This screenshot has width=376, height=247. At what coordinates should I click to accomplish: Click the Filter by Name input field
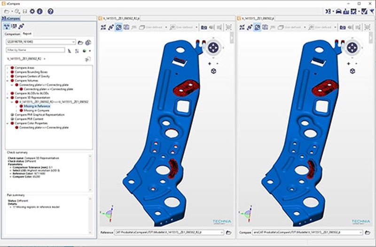(36, 50)
